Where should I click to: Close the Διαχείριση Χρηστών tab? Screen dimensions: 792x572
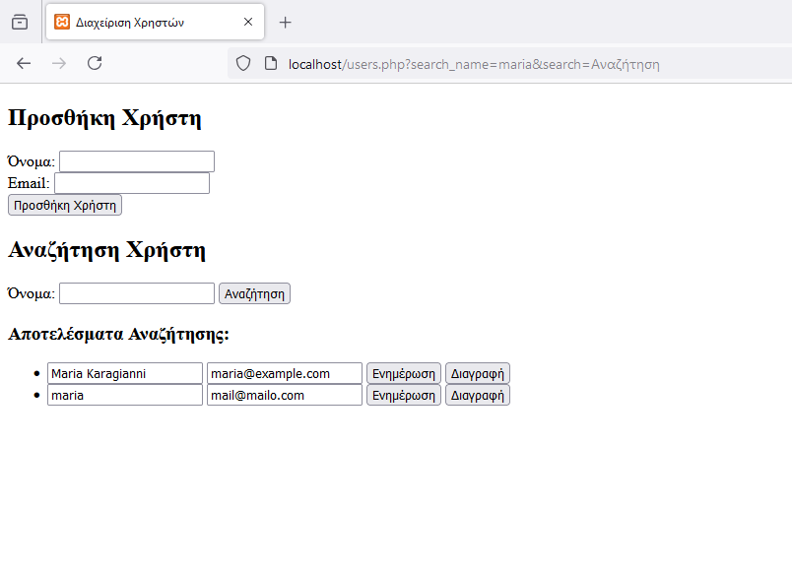tap(248, 22)
